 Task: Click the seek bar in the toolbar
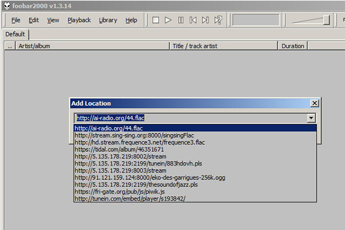[256, 20]
